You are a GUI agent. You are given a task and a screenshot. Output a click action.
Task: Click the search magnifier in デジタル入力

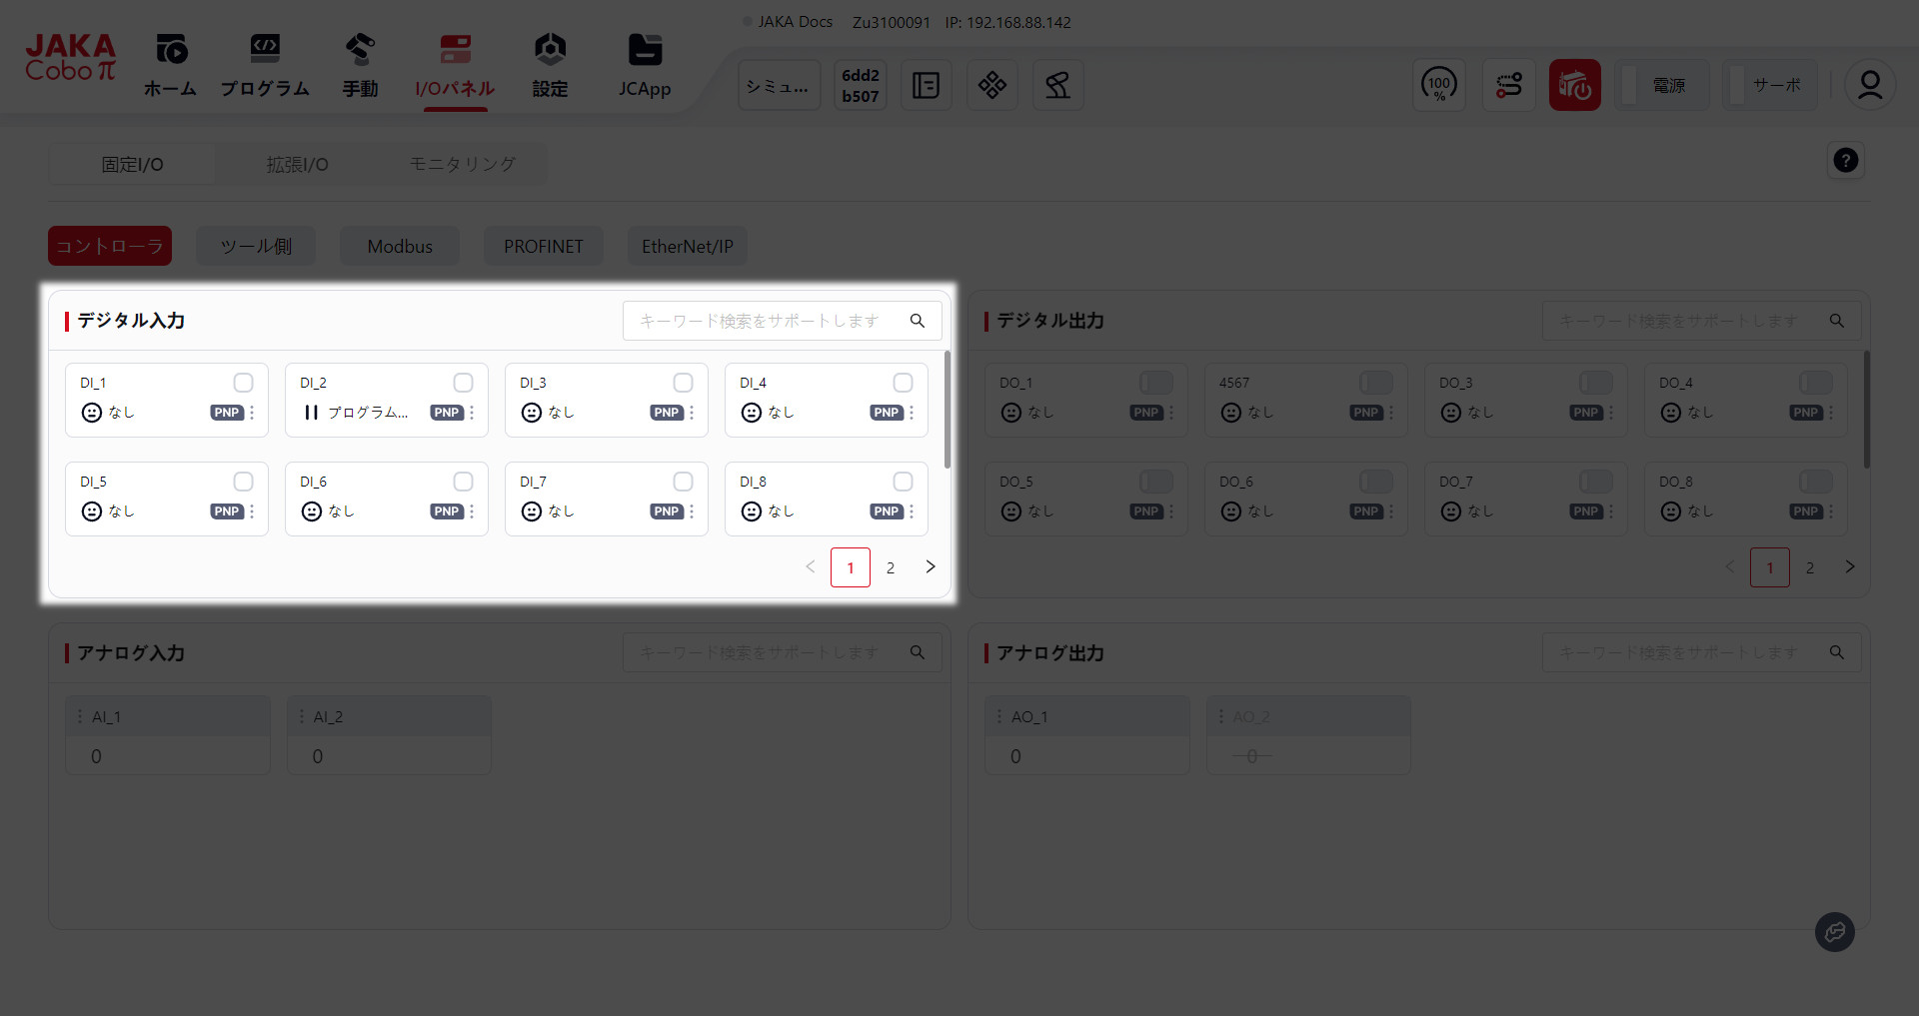click(918, 321)
